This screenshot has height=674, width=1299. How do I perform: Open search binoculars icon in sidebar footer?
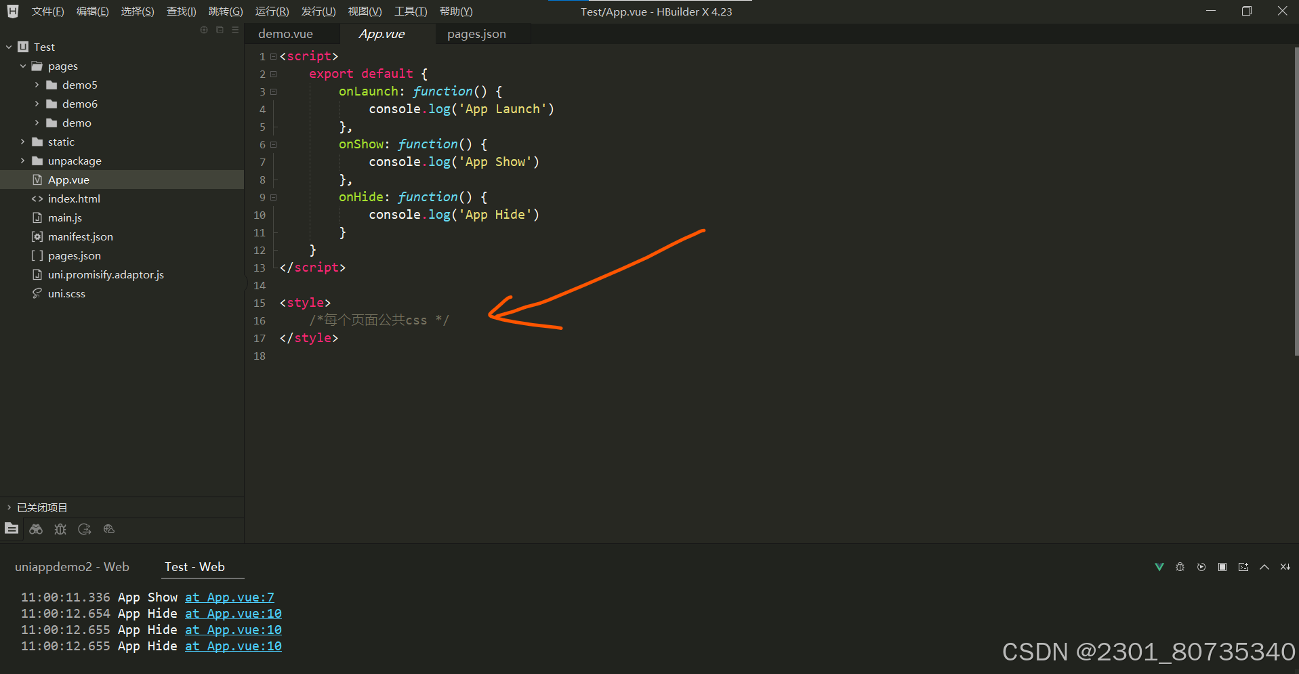[36, 529]
